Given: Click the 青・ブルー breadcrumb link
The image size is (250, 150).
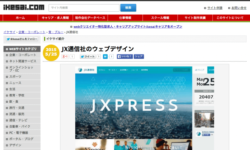Looking at the screenshot, I should click(x=56, y=32).
